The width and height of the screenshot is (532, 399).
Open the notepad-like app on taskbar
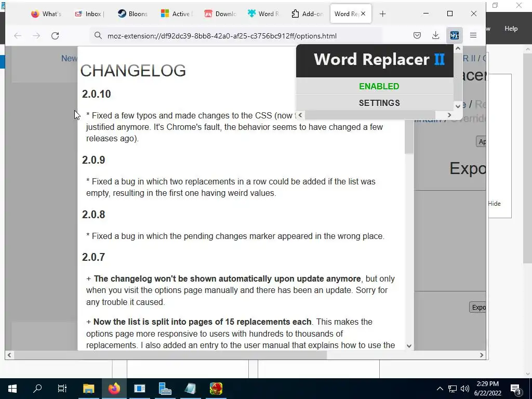point(190,389)
